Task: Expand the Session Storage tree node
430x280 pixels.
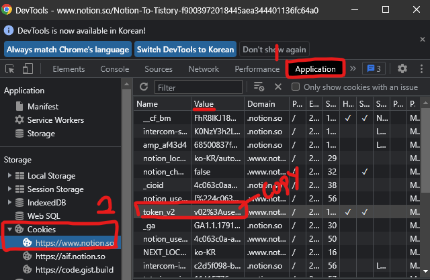Action: (x=9, y=189)
